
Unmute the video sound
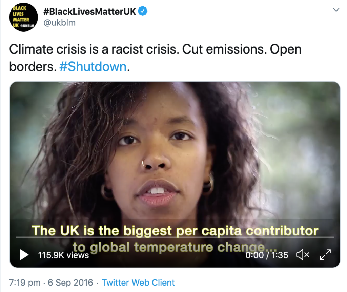(303, 255)
